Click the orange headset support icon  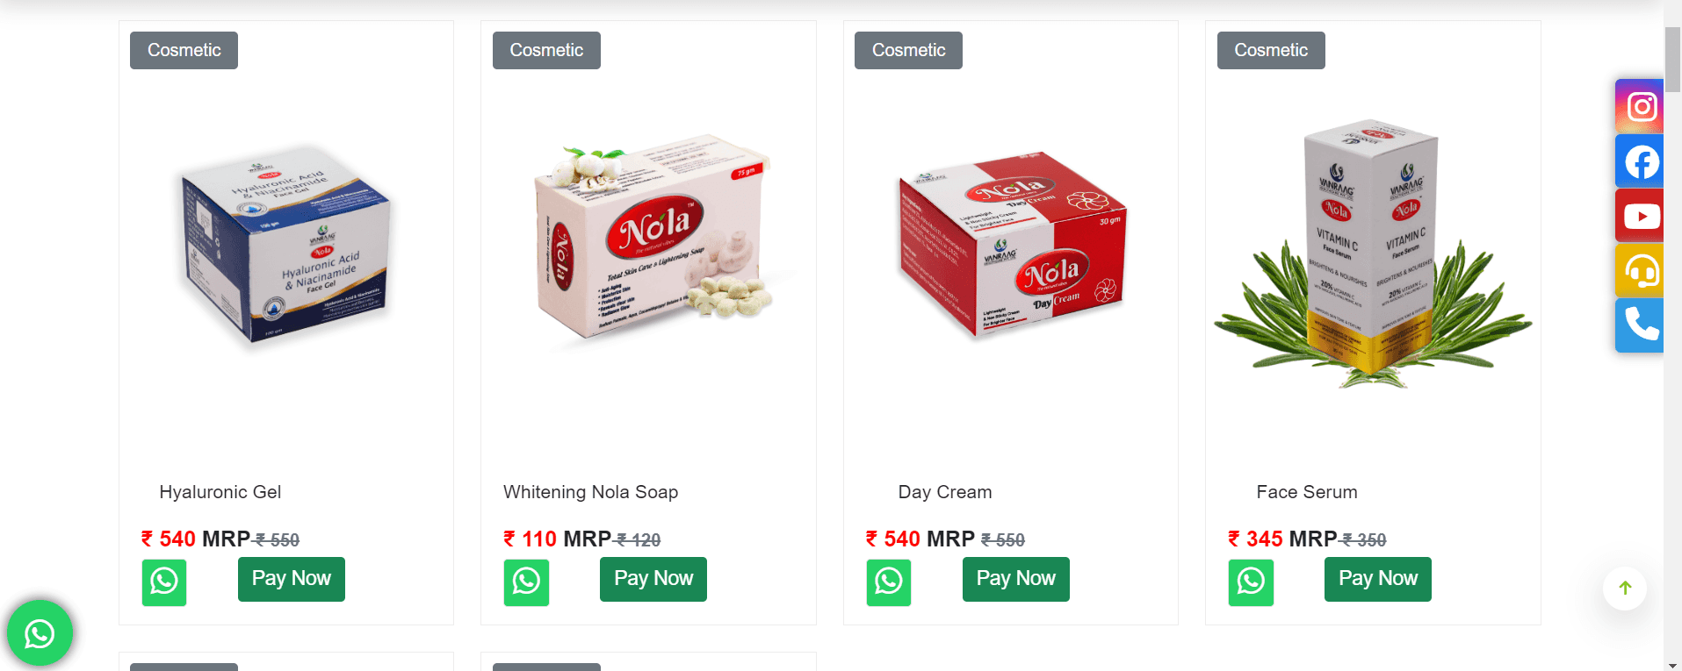(1640, 270)
